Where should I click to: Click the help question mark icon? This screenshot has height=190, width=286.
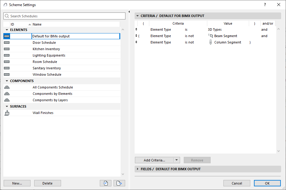coord(265,5)
